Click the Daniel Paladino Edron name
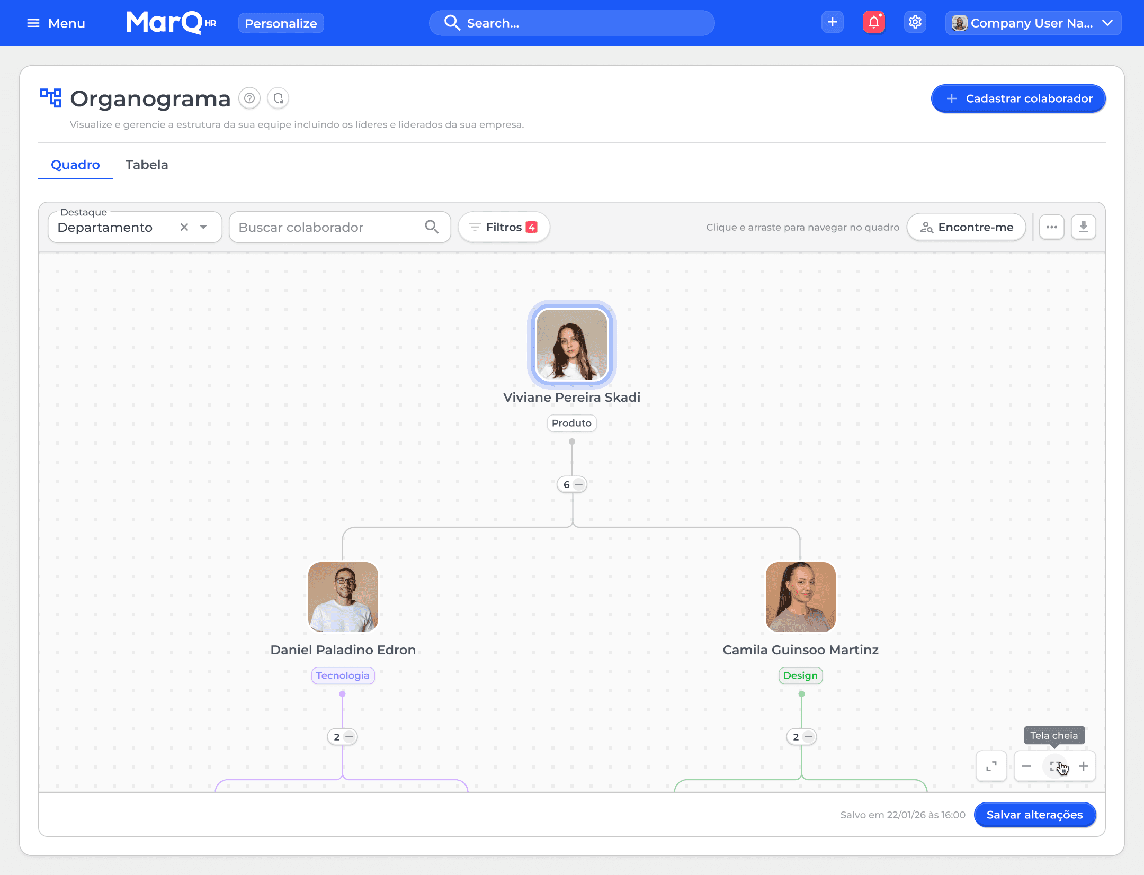The image size is (1144, 875). tap(343, 650)
